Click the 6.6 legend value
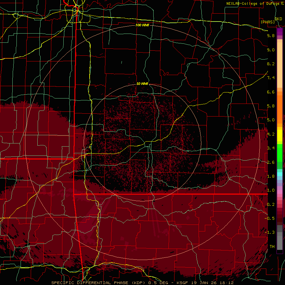Screen dimensions: 285x285 pos(271,92)
